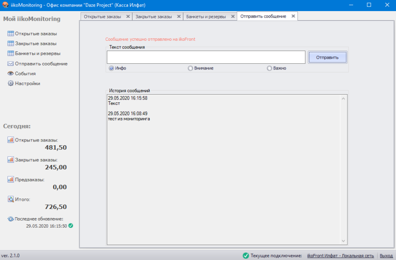
Task: Minimize the iikoMonitoring window
Action: pyautogui.click(x=351, y=5)
